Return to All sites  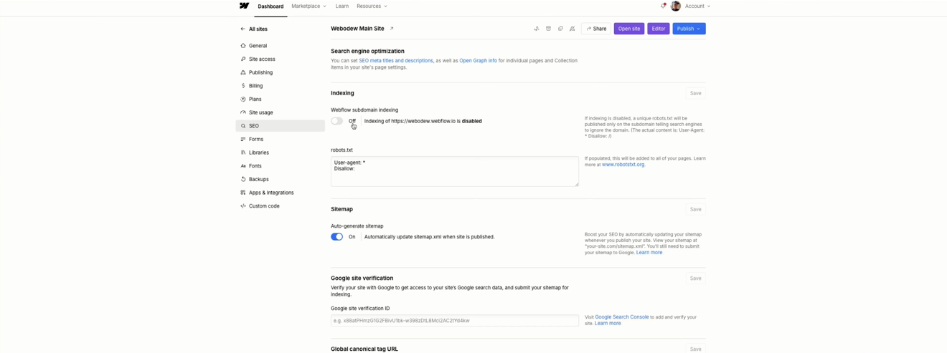tap(254, 29)
